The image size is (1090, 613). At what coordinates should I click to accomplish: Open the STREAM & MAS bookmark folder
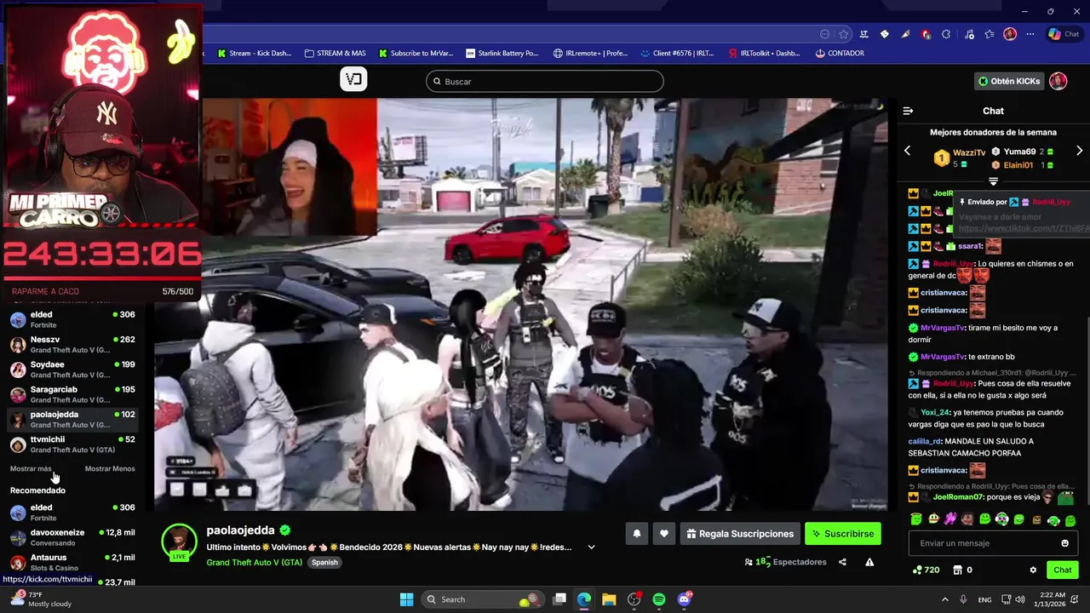point(334,53)
